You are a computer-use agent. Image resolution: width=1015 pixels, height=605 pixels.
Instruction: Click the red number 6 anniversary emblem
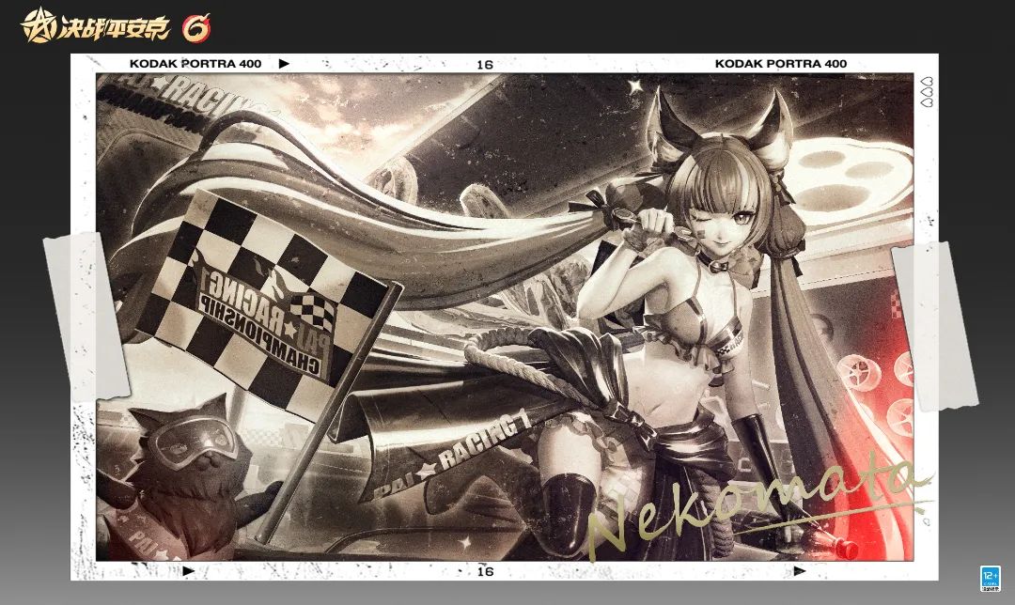pyautogui.click(x=196, y=28)
